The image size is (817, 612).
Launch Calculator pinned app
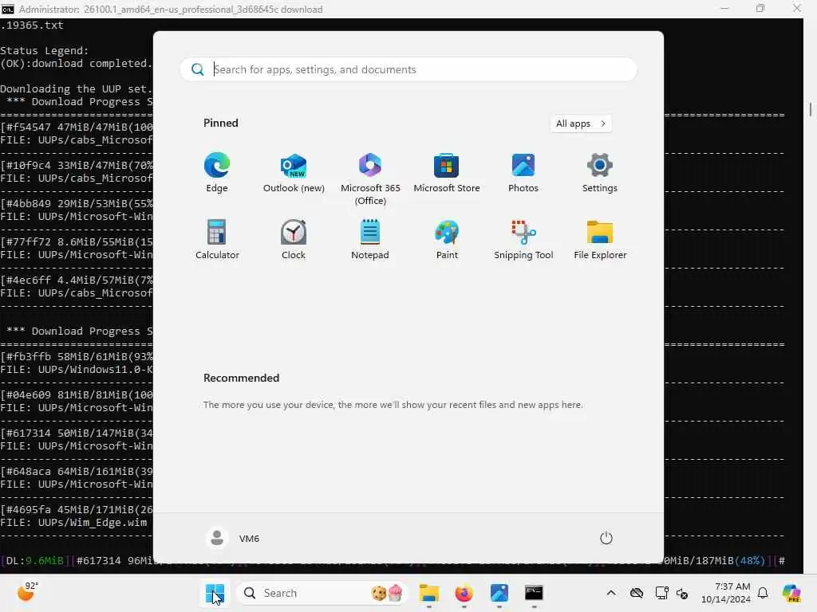[x=217, y=239]
